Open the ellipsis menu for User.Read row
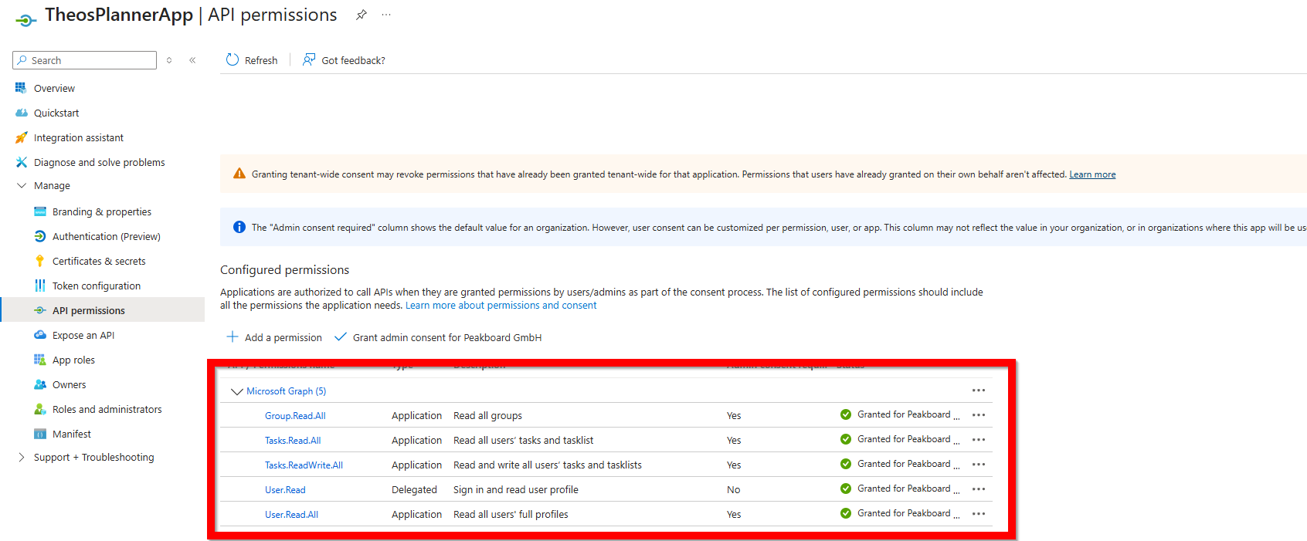1307x541 pixels. 979,489
